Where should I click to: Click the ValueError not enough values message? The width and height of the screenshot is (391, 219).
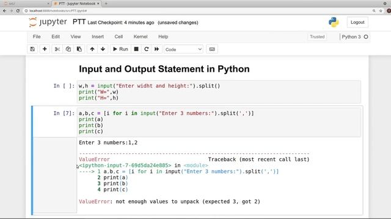point(170,201)
